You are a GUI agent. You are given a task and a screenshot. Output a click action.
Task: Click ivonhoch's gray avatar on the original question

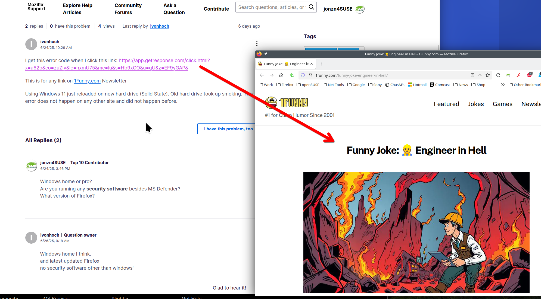[31, 44]
